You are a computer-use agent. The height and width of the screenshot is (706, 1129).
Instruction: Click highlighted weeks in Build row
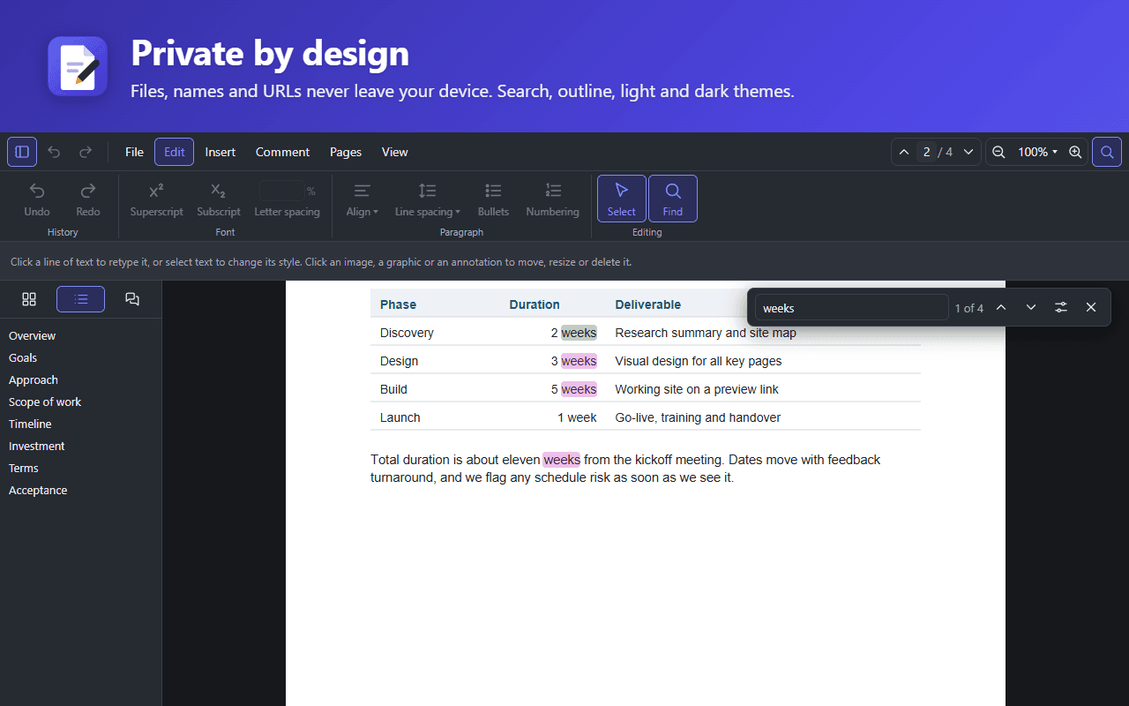[x=579, y=389]
